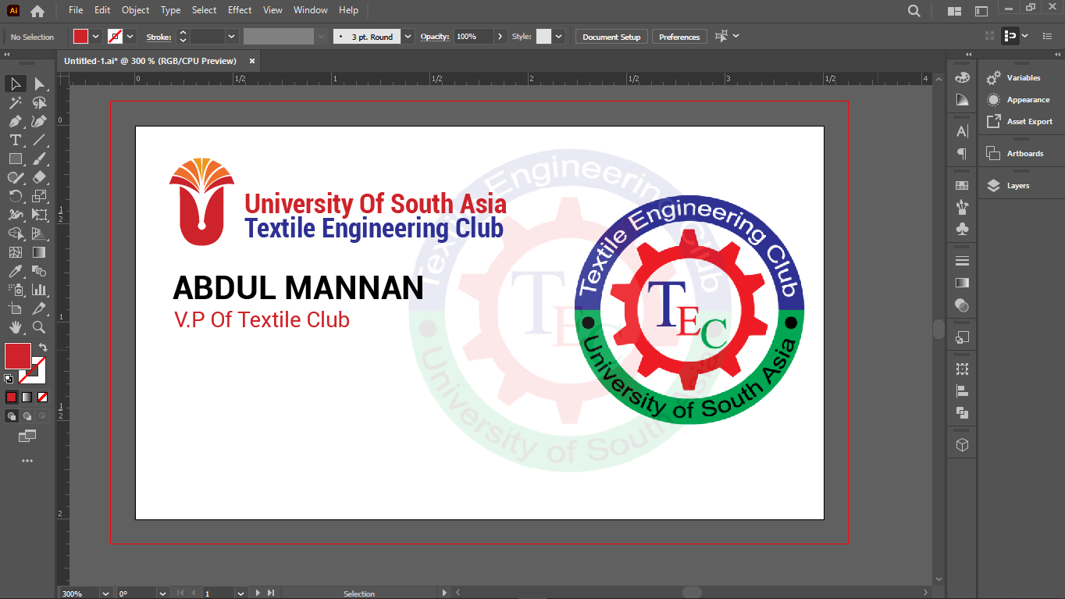1065x599 pixels.
Task: Select the Scale tool
Action: (x=39, y=196)
